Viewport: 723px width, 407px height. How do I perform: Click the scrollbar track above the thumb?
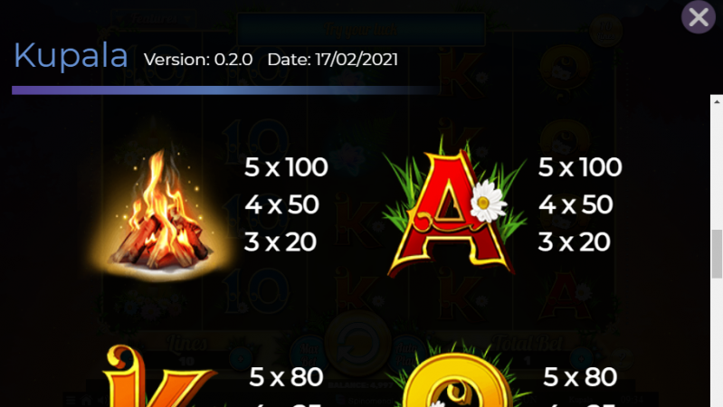(x=717, y=168)
